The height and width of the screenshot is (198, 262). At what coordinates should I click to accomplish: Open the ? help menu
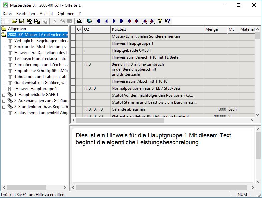(x=80, y=14)
